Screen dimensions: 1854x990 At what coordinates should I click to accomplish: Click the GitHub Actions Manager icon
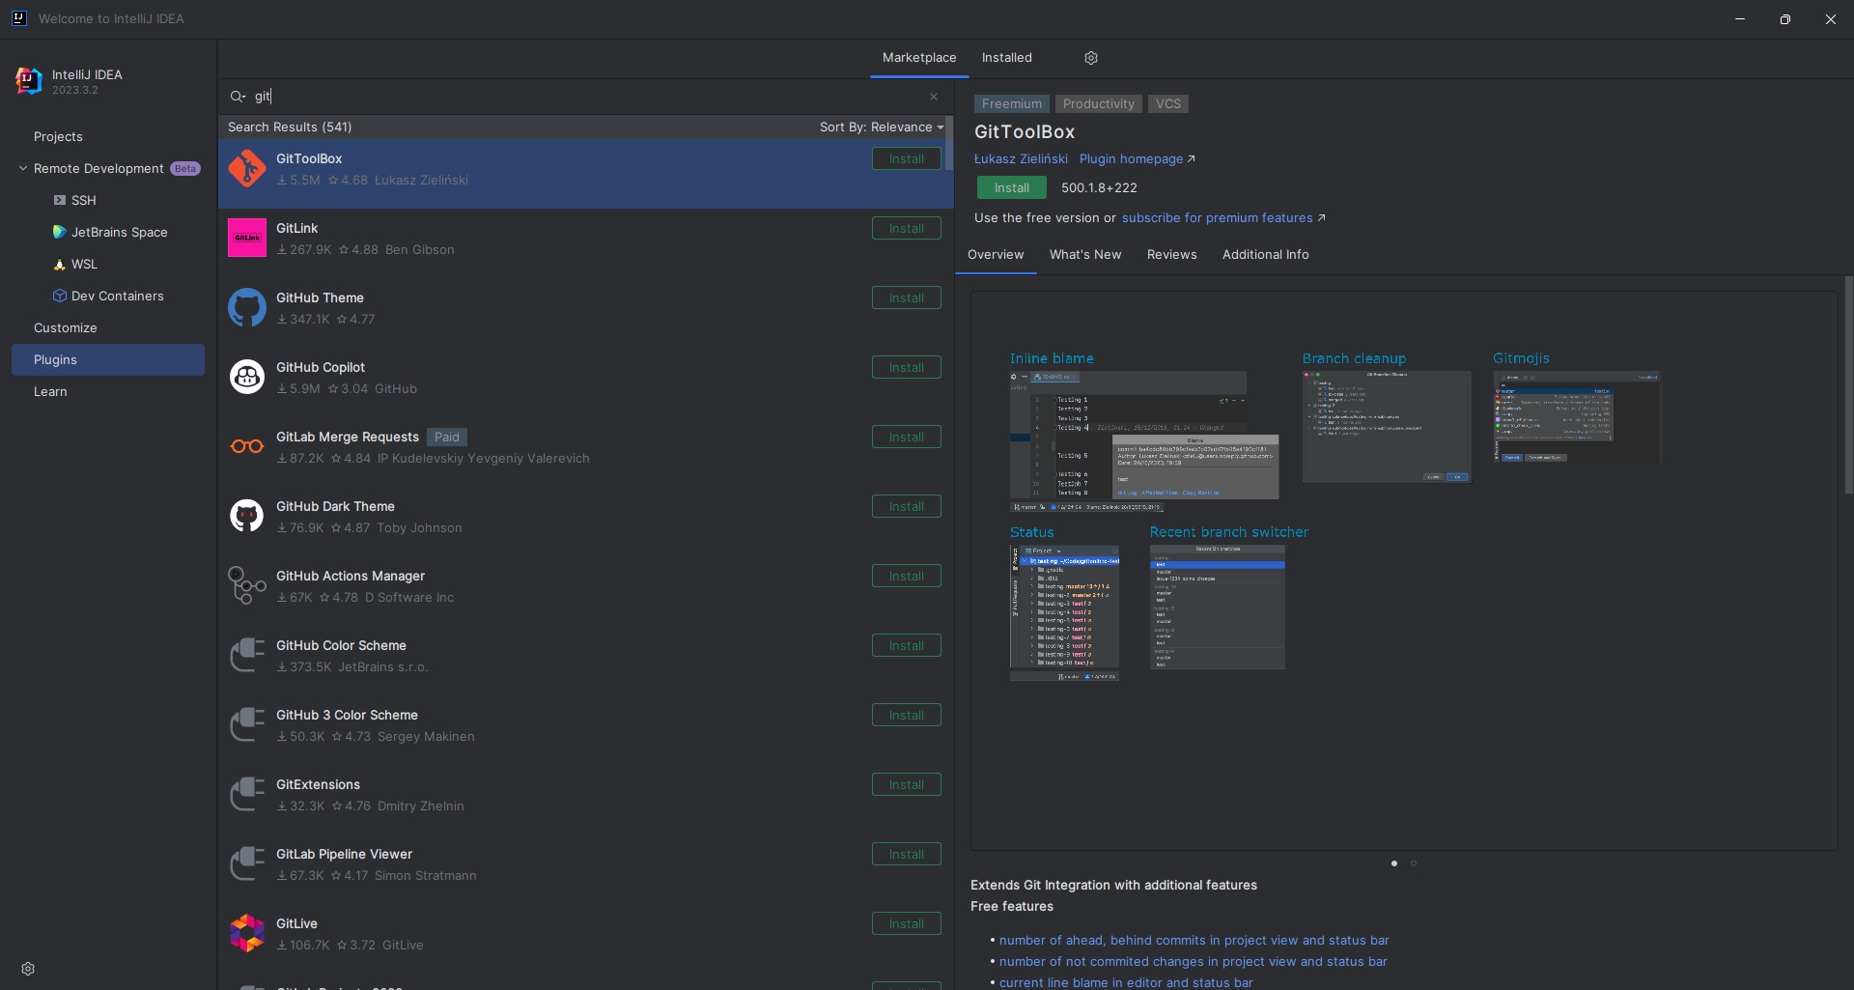247,585
